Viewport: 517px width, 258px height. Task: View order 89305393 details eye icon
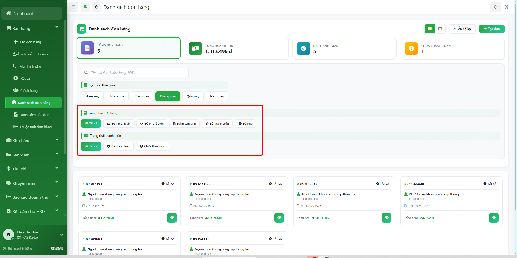point(387,218)
